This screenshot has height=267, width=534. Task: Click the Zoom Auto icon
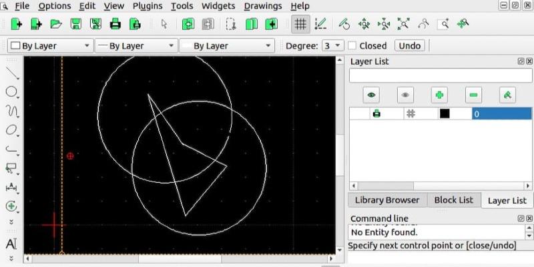pyautogui.click(x=404, y=24)
